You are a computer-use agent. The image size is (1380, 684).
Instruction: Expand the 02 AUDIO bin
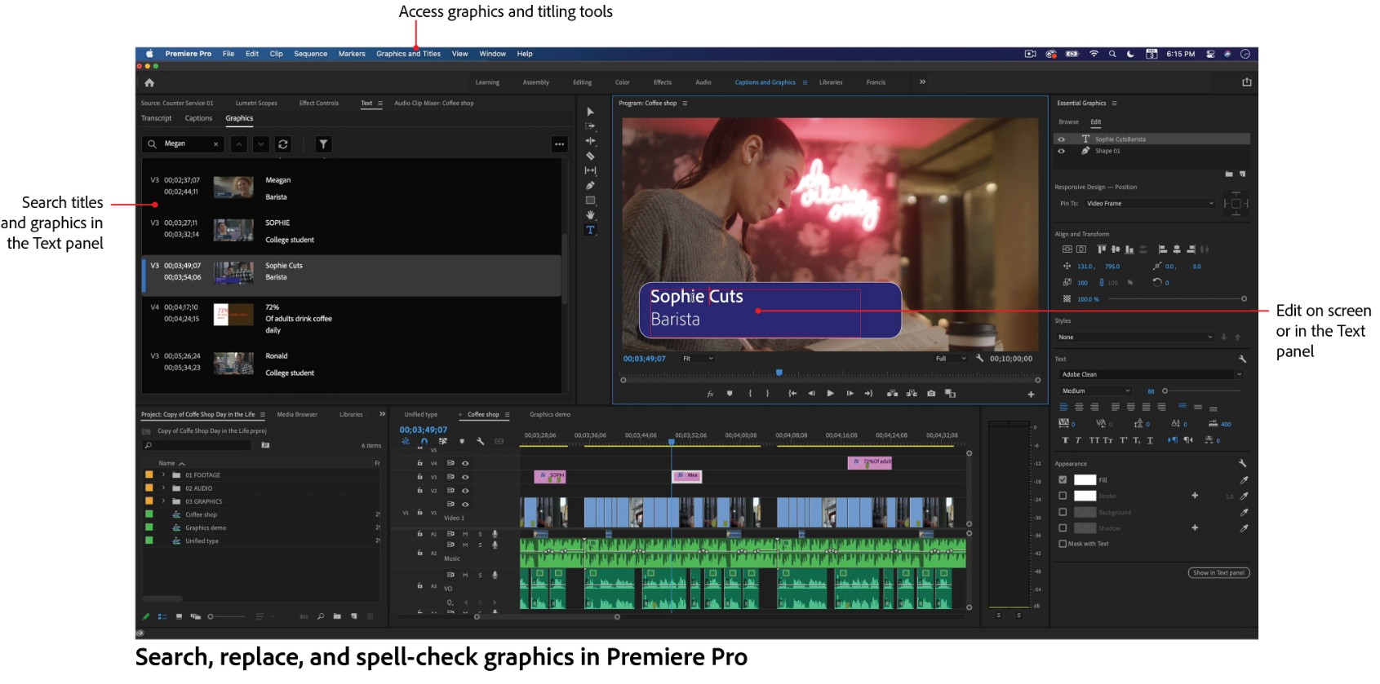pos(163,488)
